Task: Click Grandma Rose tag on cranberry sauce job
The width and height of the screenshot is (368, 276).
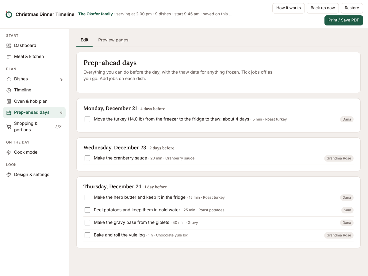Action: [x=339, y=158]
